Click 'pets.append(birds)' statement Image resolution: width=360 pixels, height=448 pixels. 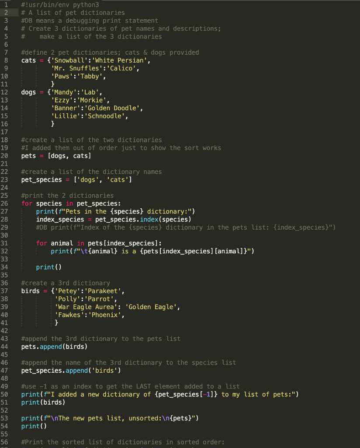(54, 347)
